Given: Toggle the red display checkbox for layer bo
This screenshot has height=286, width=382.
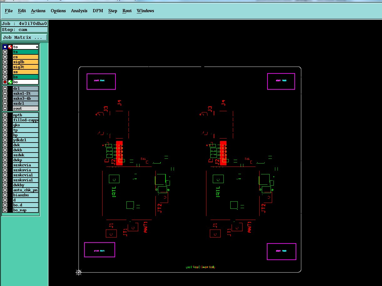Looking at the screenshot, I should pos(5,82).
